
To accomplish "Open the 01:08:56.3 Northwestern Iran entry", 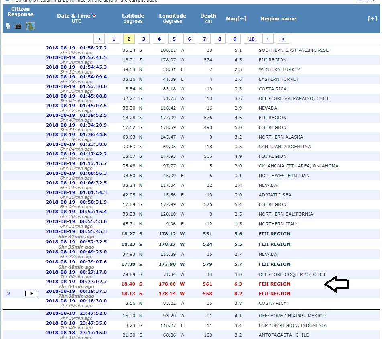I will pos(76,173).
